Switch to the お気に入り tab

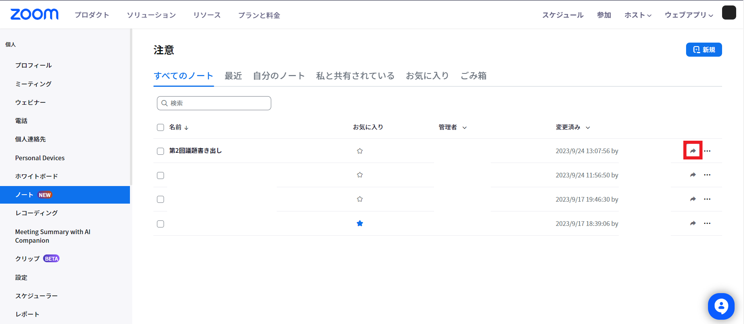427,76
